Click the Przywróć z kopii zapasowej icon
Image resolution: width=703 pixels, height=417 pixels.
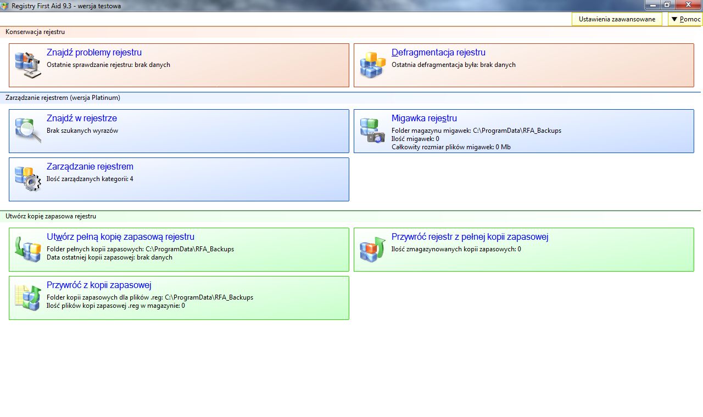[x=28, y=297]
